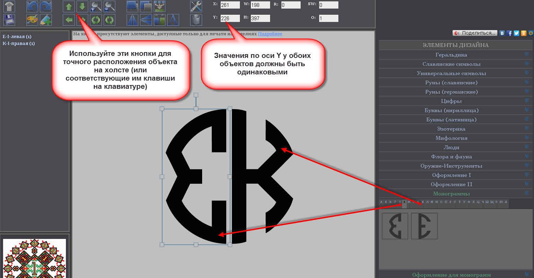Click the zoom in magnifier
The height and width of the screenshot is (278, 534).
coord(96,7)
